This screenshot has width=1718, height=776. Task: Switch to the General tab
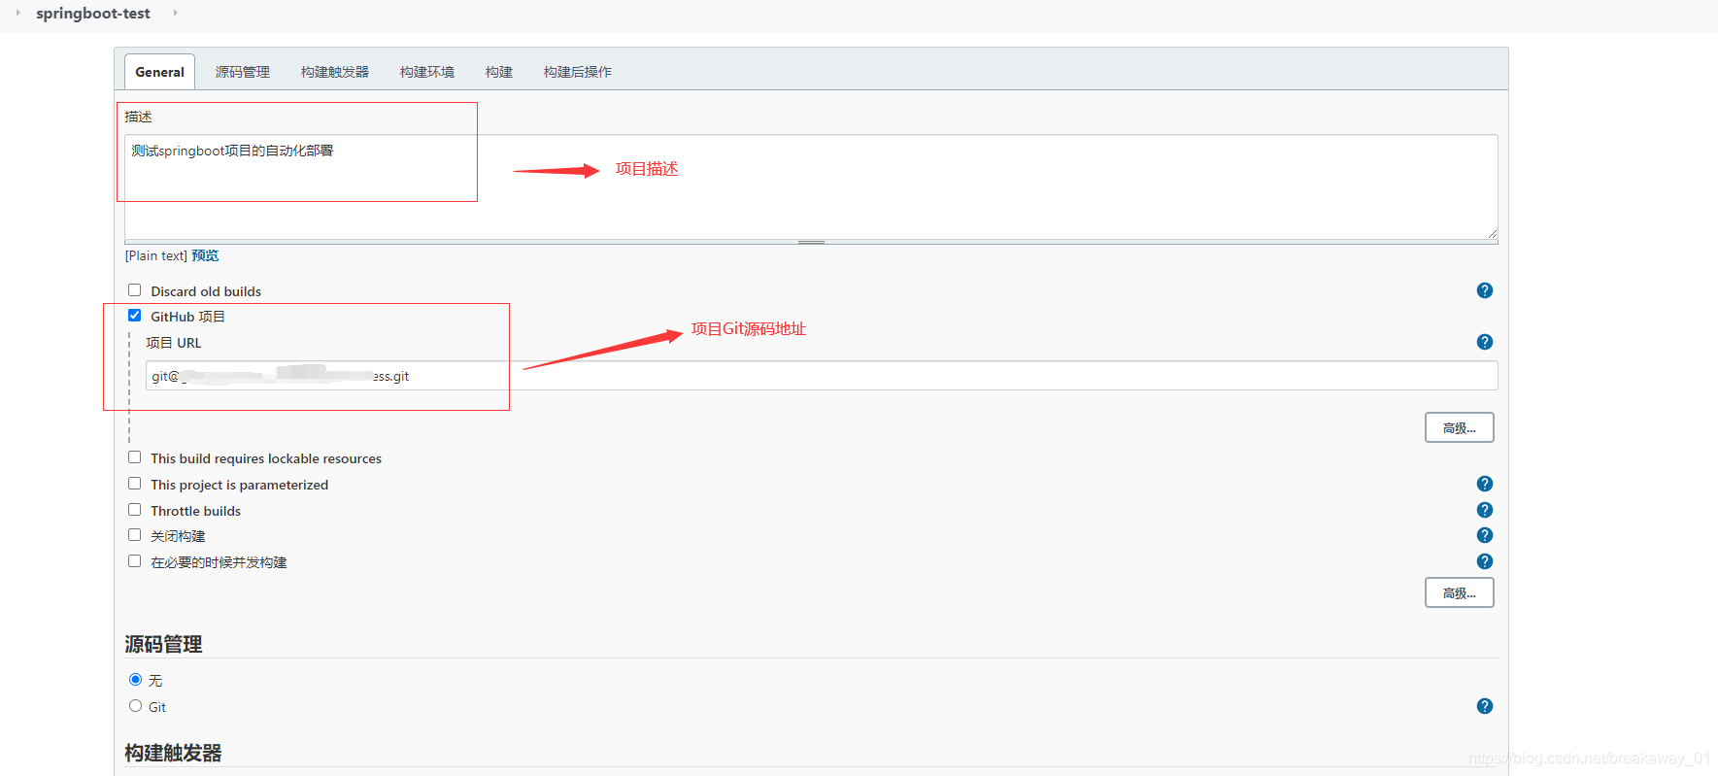click(160, 72)
